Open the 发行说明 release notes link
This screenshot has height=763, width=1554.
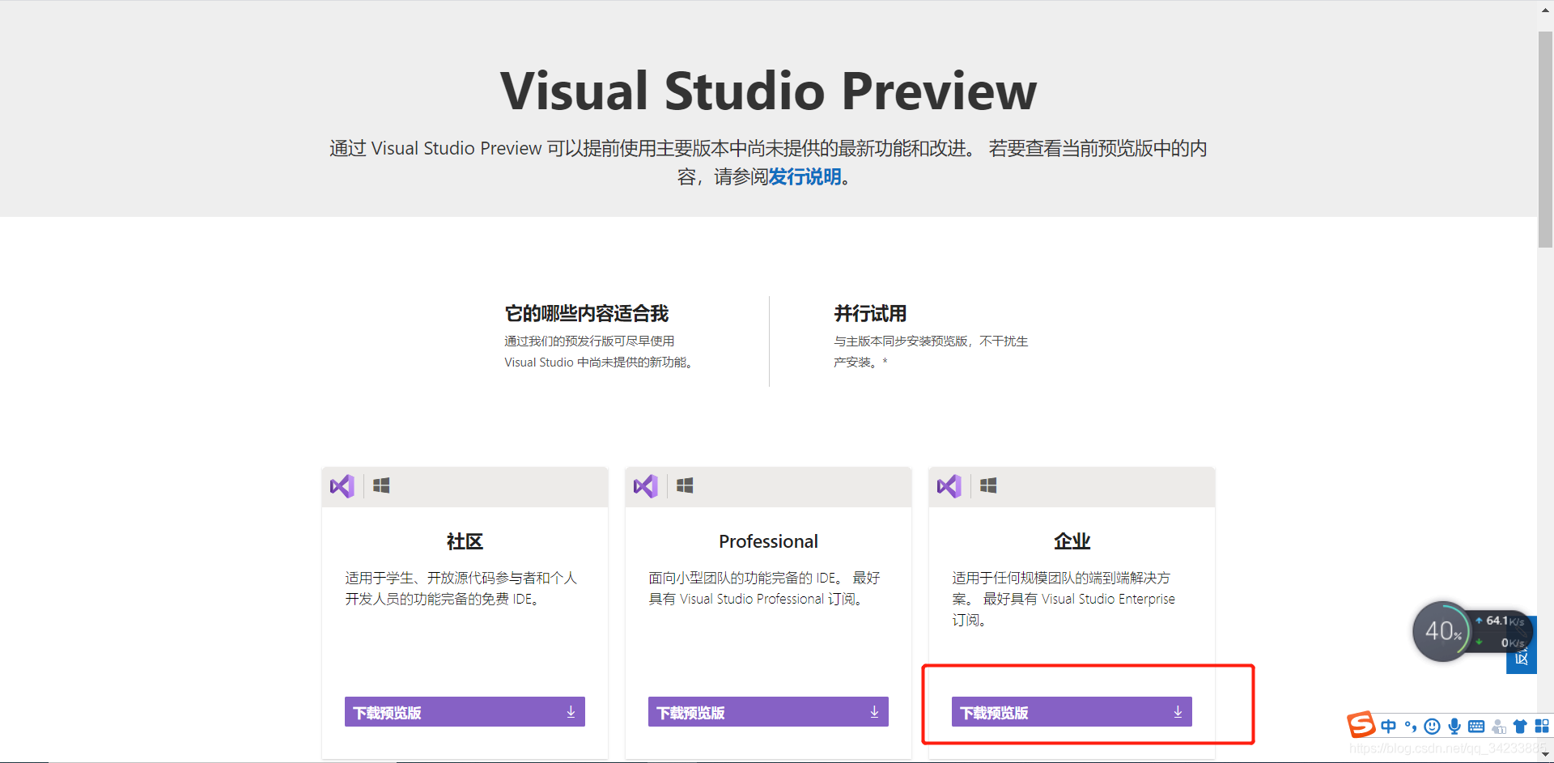pos(805,176)
